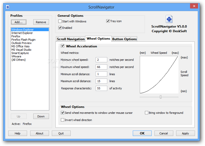Enable Start with Windows option
The width and height of the screenshot is (205, 146).
point(60,21)
